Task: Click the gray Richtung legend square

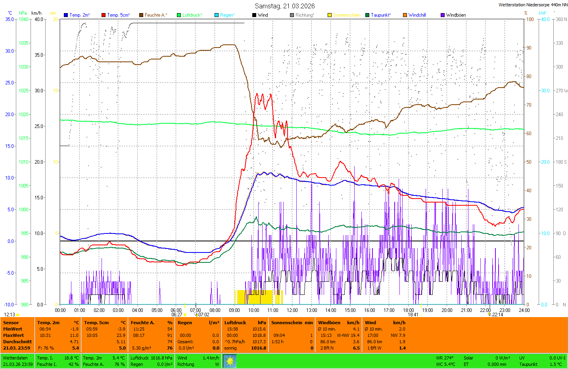Action: click(x=292, y=15)
